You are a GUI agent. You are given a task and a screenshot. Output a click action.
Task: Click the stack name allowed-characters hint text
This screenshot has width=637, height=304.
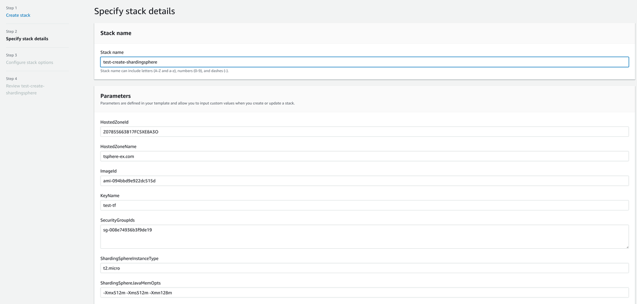164,71
